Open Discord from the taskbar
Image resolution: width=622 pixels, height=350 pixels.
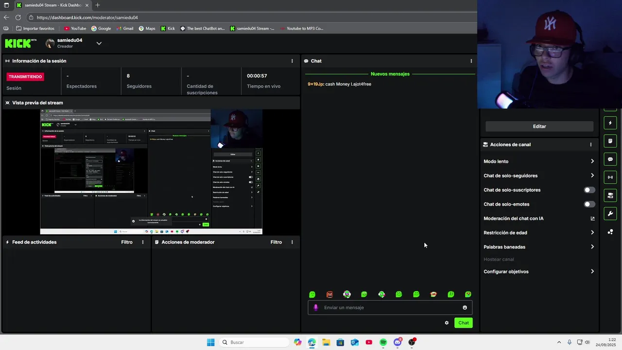(397, 342)
